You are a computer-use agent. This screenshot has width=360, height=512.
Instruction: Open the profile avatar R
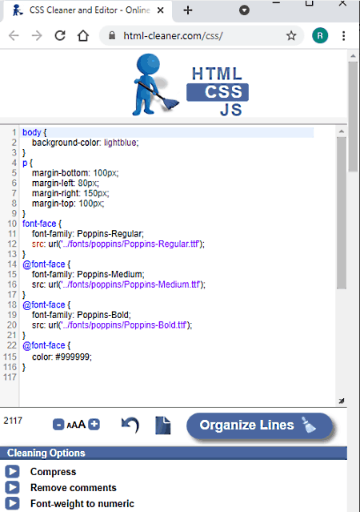pos(320,35)
